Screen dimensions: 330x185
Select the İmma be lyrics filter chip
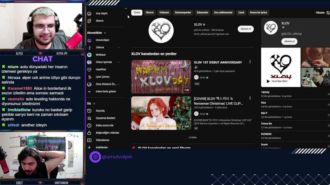tap(259, 13)
